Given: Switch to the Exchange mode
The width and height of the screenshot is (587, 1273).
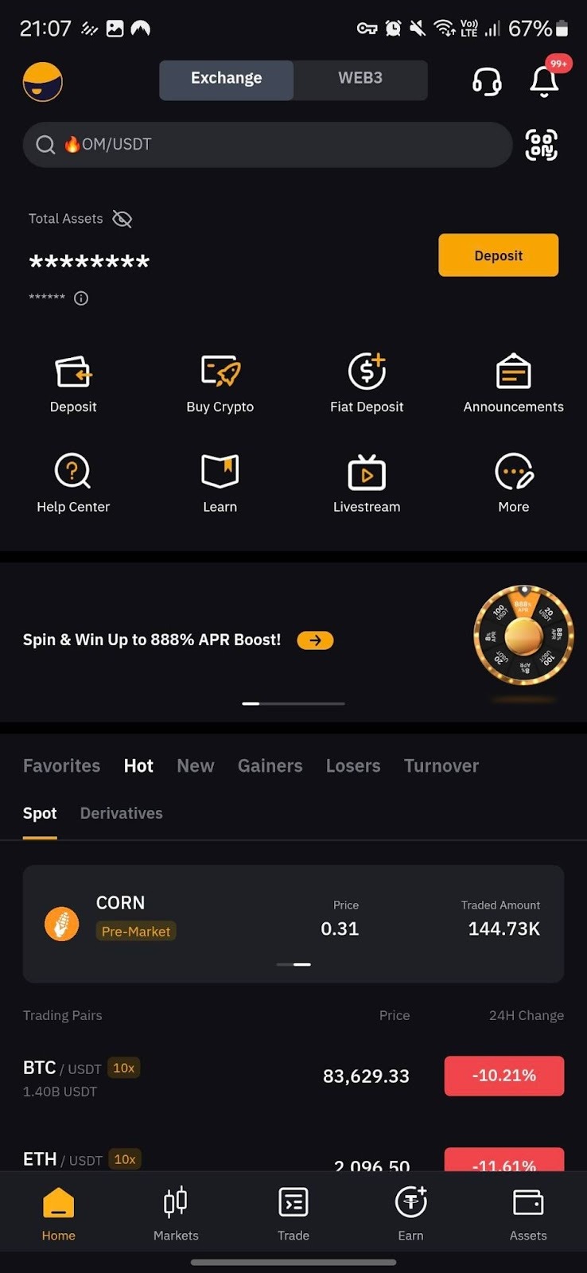Looking at the screenshot, I should click(x=227, y=79).
